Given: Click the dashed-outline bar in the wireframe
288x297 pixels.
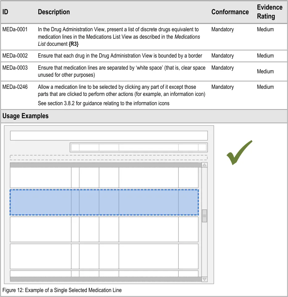Looking at the screenshot, I should point(109,157).
